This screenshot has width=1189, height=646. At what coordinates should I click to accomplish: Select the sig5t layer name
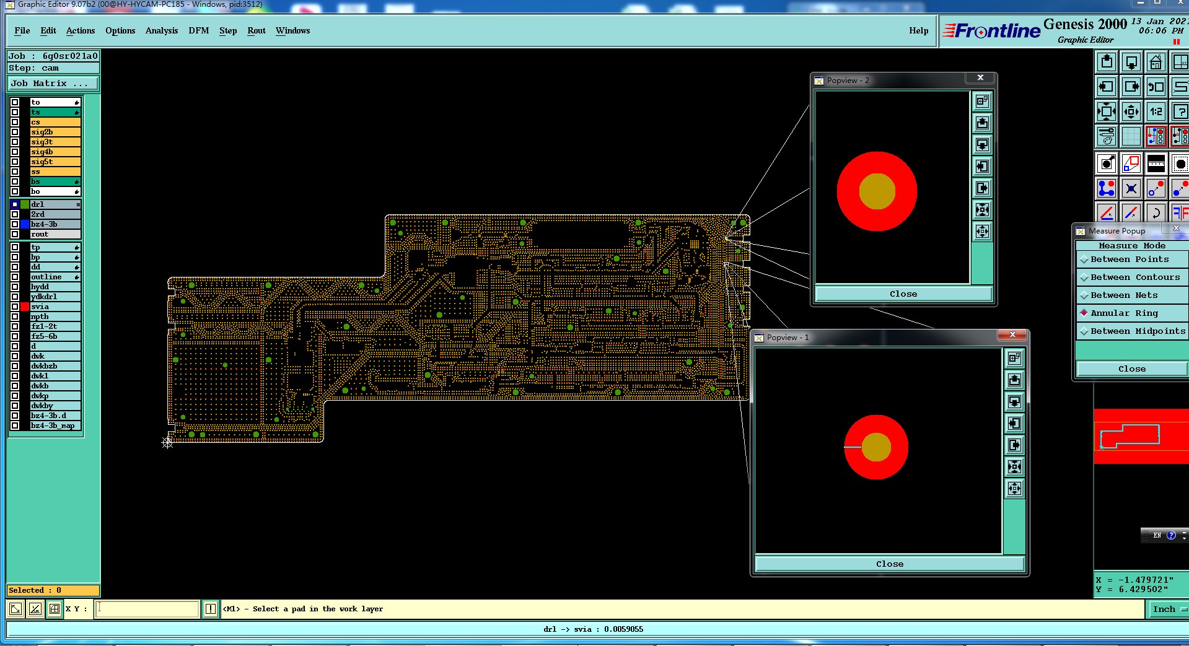pos(55,162)
